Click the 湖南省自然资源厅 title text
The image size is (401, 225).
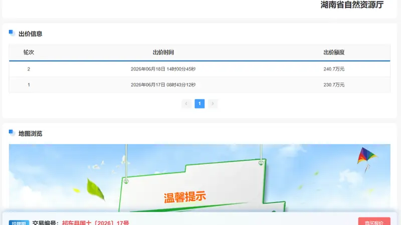point(352,4)
